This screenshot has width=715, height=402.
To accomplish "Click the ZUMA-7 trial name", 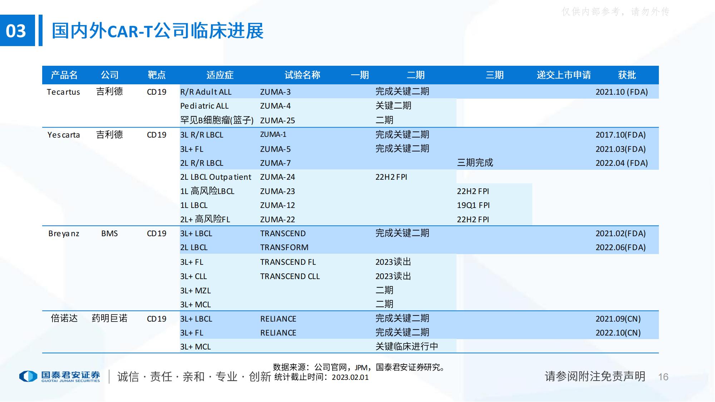I will pos(275,163).
